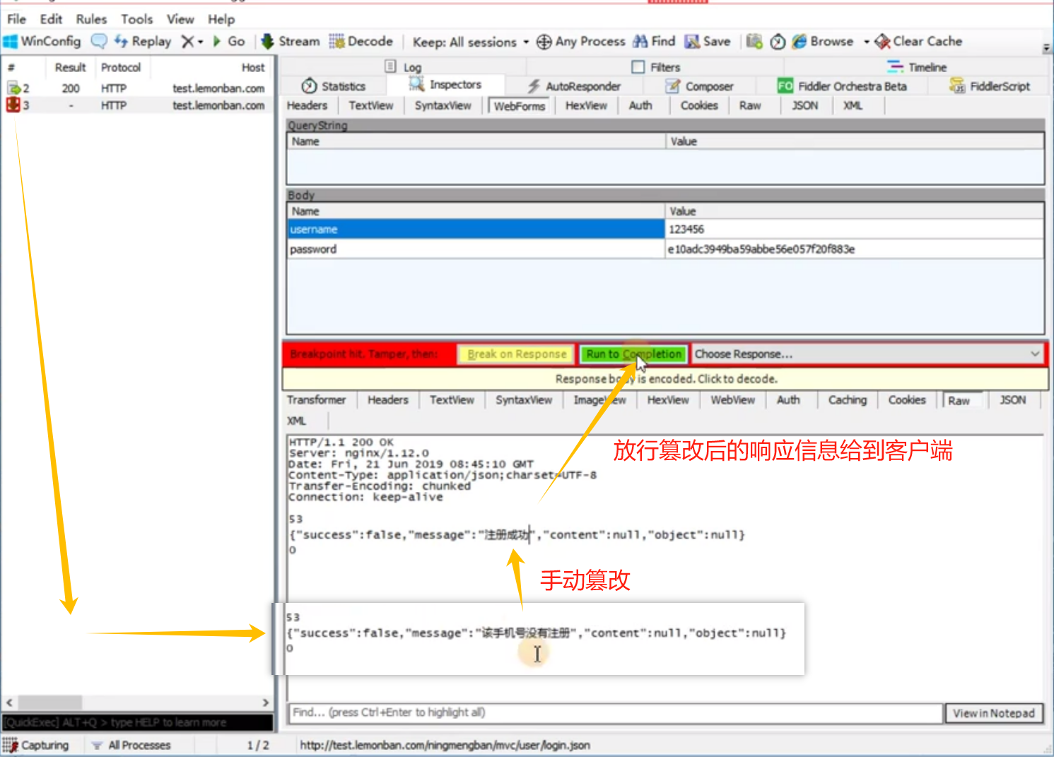Image resolution: width=1054 pixels, height=757 pixels.
Task: Click Run to Completion button
Action: pos(633,354)
